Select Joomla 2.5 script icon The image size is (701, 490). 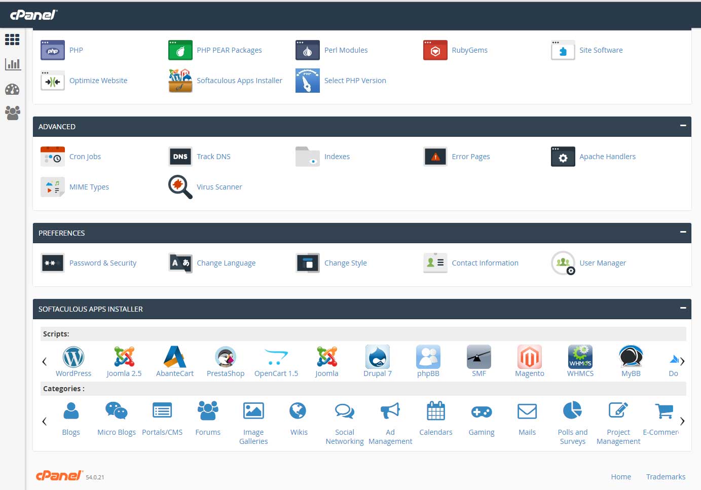point(124,357)
